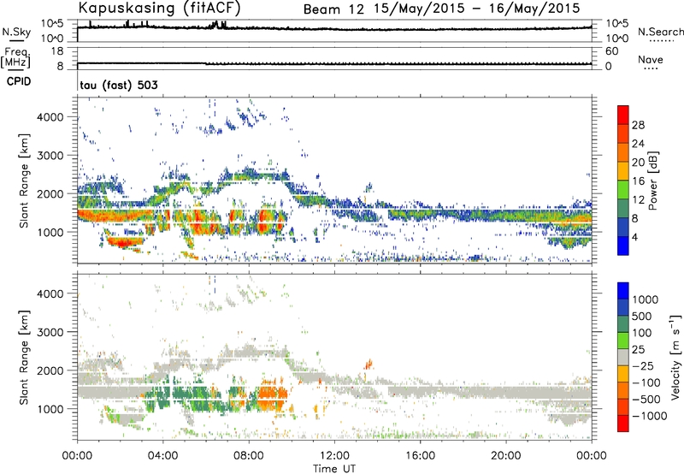The width and height of the screenshot is (684, 474).
Task: Click the 'Beam 12' label
Action: (x=333, y=9)
